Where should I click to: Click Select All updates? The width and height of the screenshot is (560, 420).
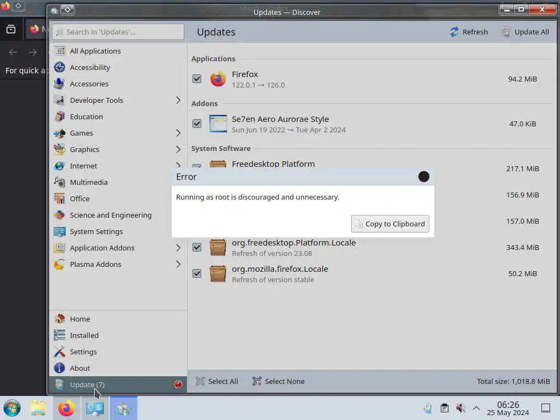[217, 381]
